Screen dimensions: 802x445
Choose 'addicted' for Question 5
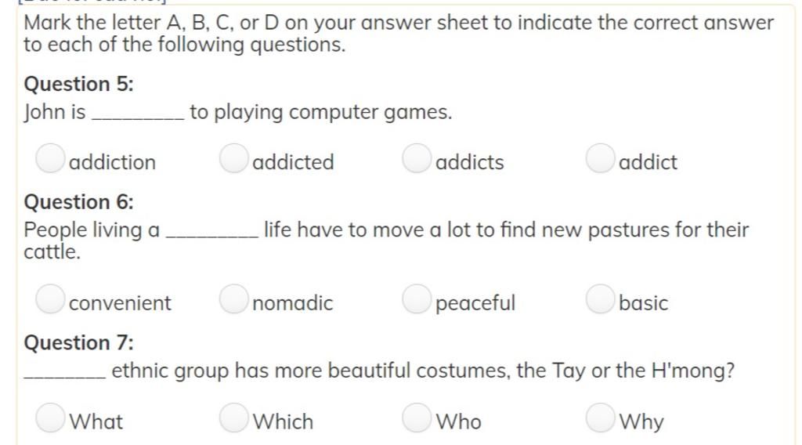233,158
